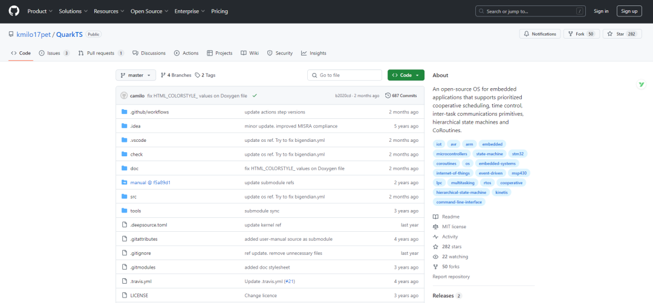Open QuarkTS repository link
The height and width of the screenshot is (303, 653).
(69, 34)
